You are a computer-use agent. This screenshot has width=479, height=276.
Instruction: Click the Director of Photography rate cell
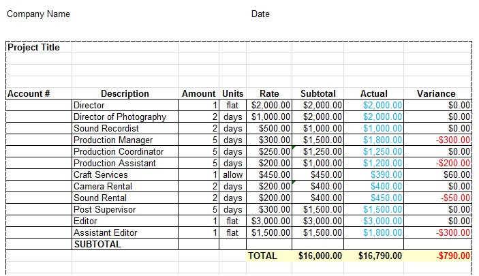[x=269, y=117]
